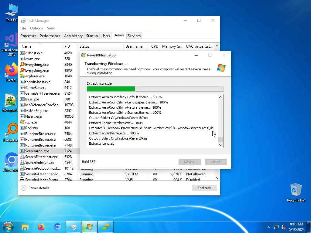Launch Firefox from the taskbar
This screenshot has width=311, height=233.
point(41,227)
